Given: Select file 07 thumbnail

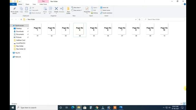Looking at the screenshot, I should pos(122,30).
